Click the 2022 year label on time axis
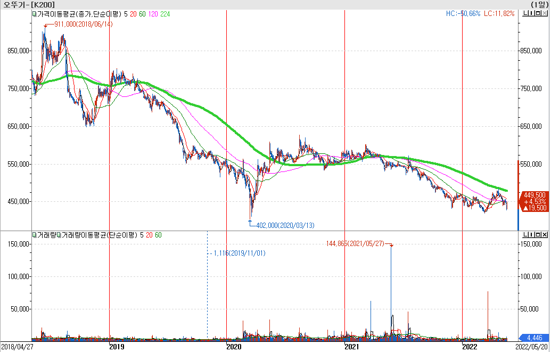The image size is (551, 352). click(470, 347)
